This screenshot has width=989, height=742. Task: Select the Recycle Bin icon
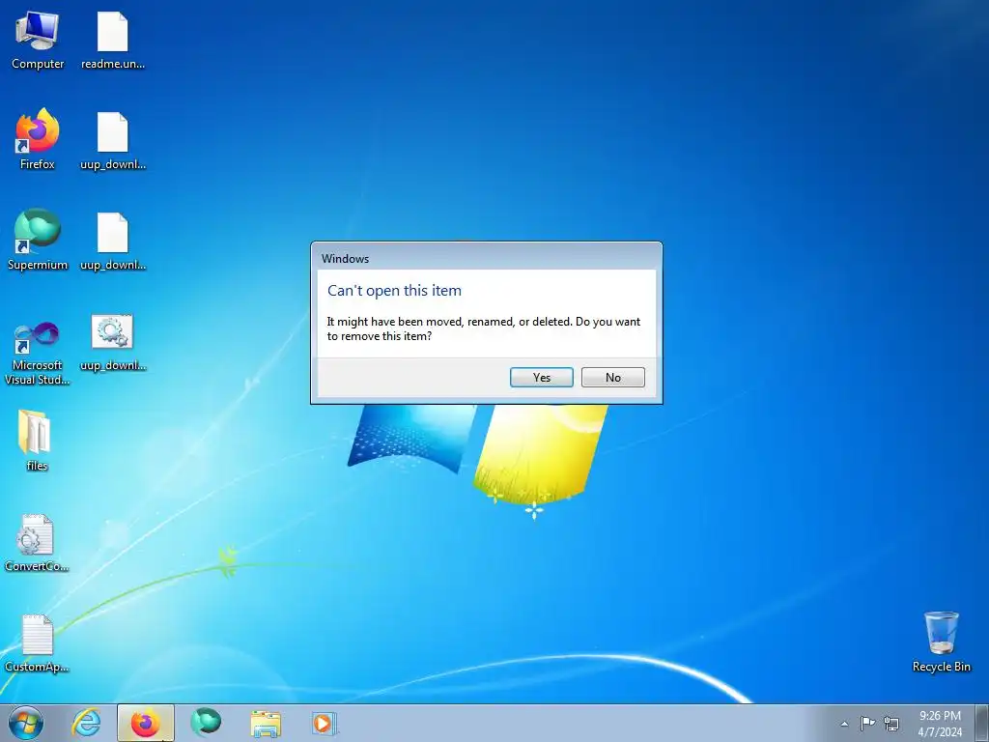click(x=941, y=642)
